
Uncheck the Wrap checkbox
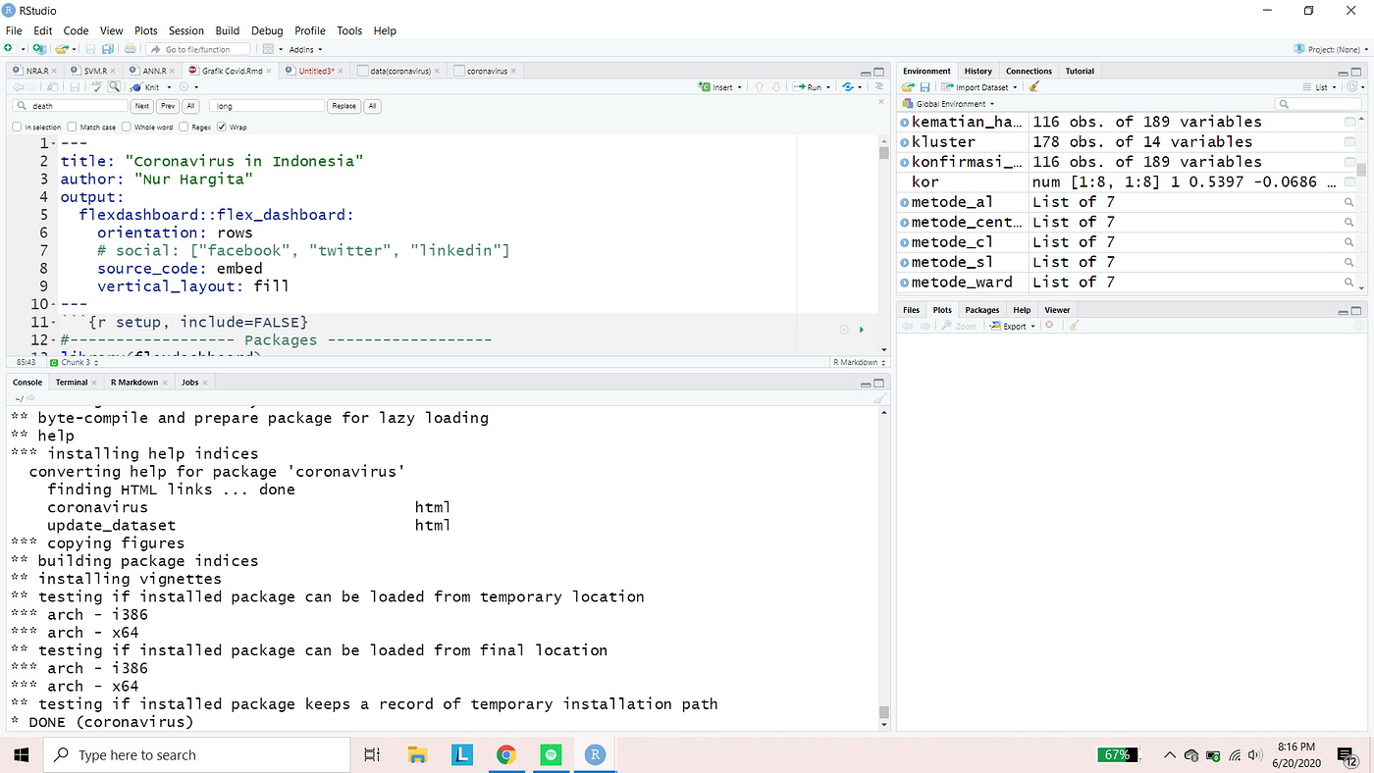[222, 127]
